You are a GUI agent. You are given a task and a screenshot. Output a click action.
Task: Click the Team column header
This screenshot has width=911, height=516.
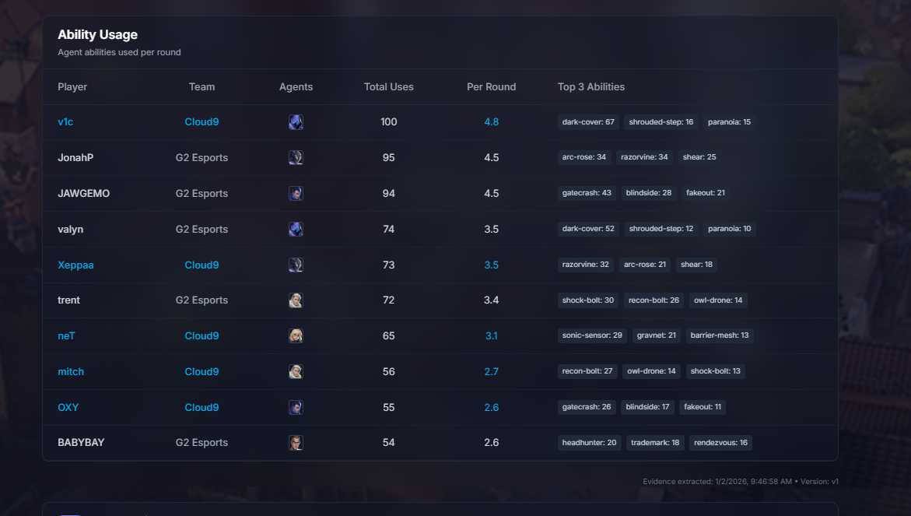click(x=201, y=86)
